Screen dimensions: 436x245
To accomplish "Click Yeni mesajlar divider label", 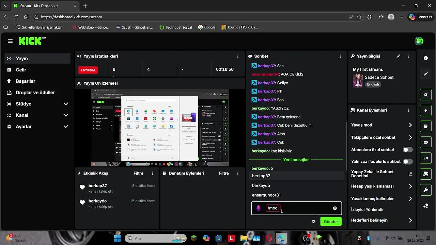I will pos(296,160).
